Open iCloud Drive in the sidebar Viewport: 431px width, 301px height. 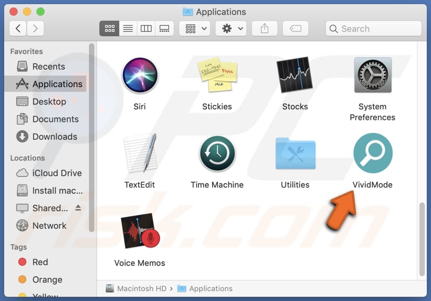(46, 173)
